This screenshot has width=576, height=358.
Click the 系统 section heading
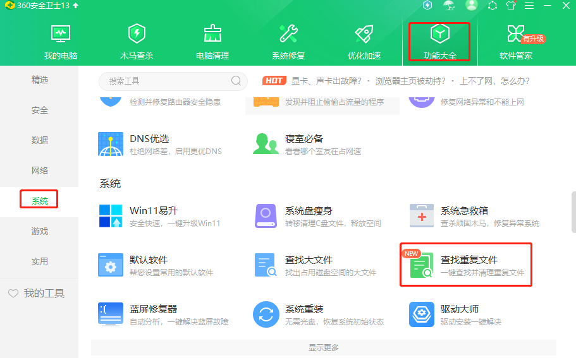[x=110, y=183]
